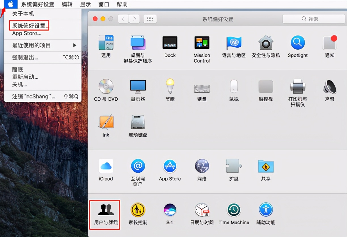Click the show-all grid view button

coord(150,19)
